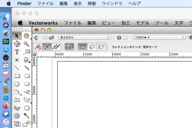The image size is (192, 128).
Task: Open the Layers stack icon
Action: [x=119, y=38]
